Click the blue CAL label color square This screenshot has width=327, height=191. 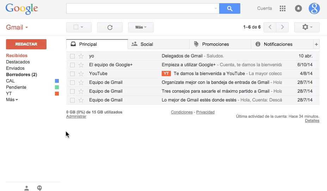point(57,81)
